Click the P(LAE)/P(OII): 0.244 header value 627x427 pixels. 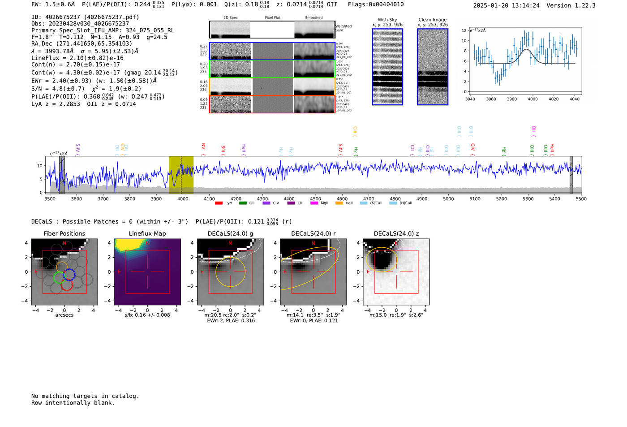click(123, 4)
